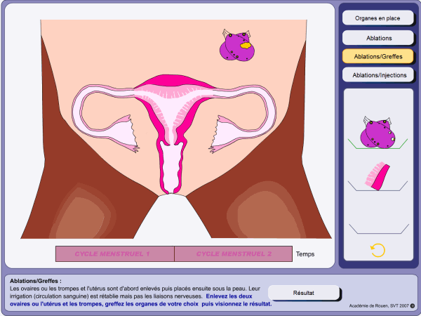
Task: Click the small round icon beside SVT 2007
Action: click(413, 305)
